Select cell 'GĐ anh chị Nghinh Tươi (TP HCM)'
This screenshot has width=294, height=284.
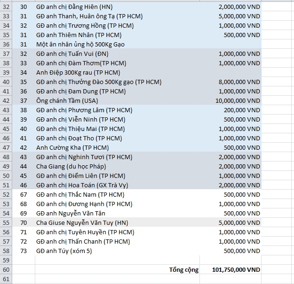[118, 157]
